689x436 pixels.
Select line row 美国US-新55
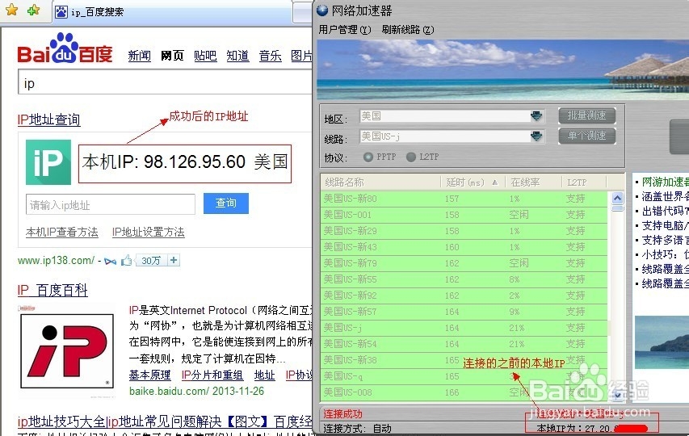pos(464,279)
